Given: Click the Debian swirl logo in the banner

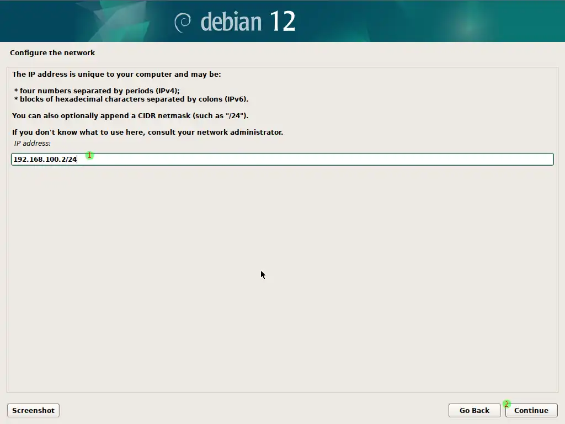Looking at the screenshot, I should (x=183, y=22).
